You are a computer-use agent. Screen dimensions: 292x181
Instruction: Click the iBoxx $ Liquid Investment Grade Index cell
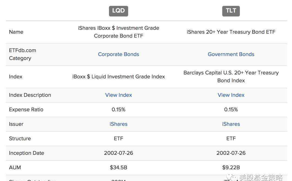click(118, 77)
